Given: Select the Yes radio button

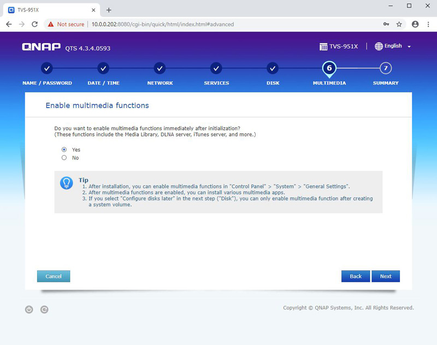Looking at the screenshot, I should pyautogui.click(x=64, y=150).
